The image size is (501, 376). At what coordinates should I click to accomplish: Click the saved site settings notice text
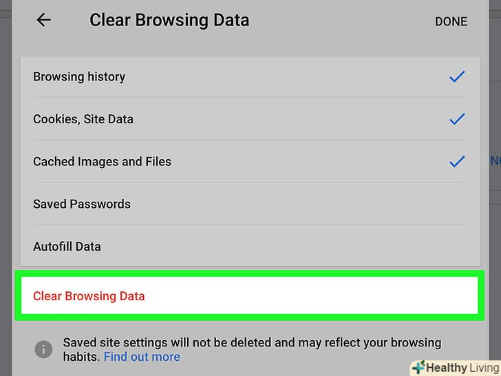(252, 343)
